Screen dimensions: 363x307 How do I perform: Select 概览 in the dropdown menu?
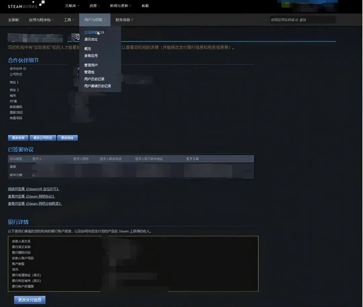87,49
